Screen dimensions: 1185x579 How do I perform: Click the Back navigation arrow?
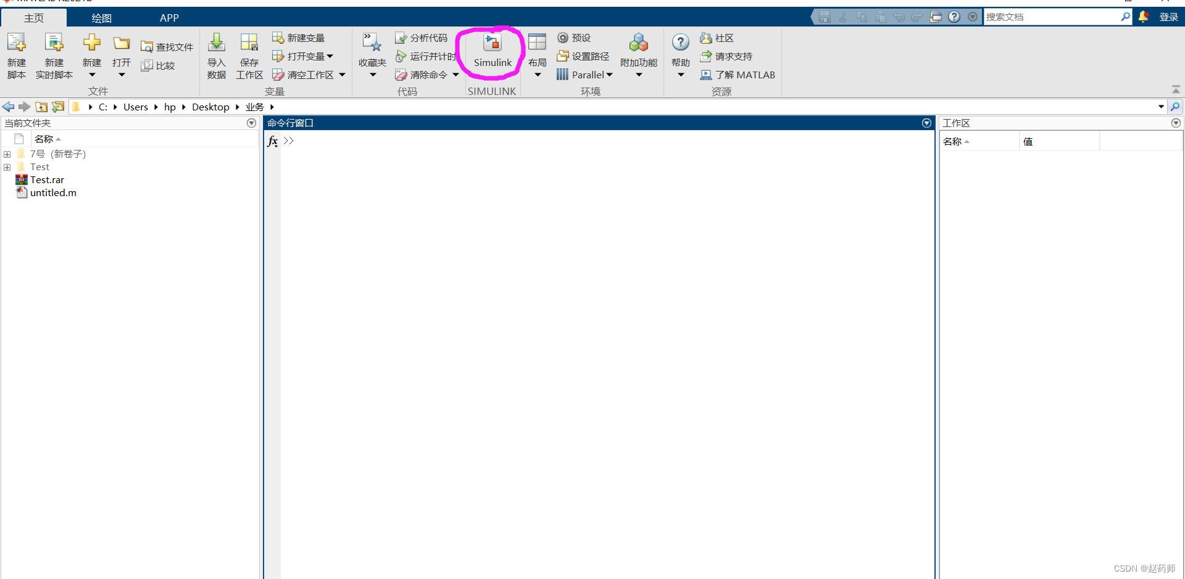coord(9,107)
